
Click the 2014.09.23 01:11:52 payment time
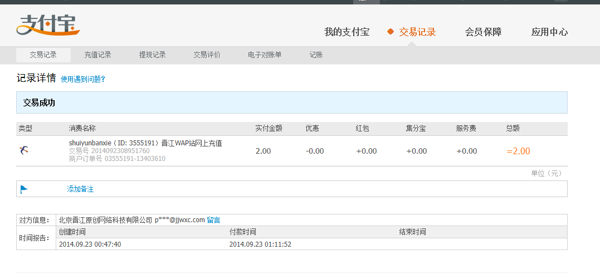coord(260,244)
